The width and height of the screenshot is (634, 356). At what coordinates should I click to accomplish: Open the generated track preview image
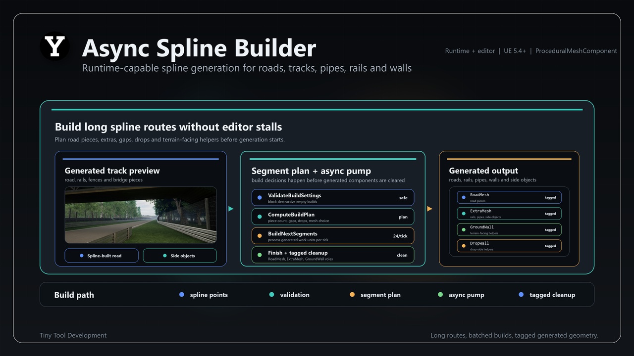click(141, 215)
